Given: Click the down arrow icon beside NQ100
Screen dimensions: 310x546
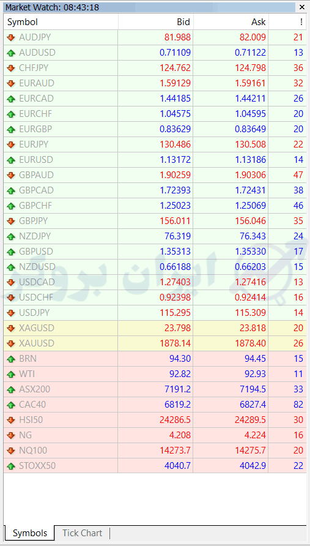Looking at the screenshot, I should point(11,451).
